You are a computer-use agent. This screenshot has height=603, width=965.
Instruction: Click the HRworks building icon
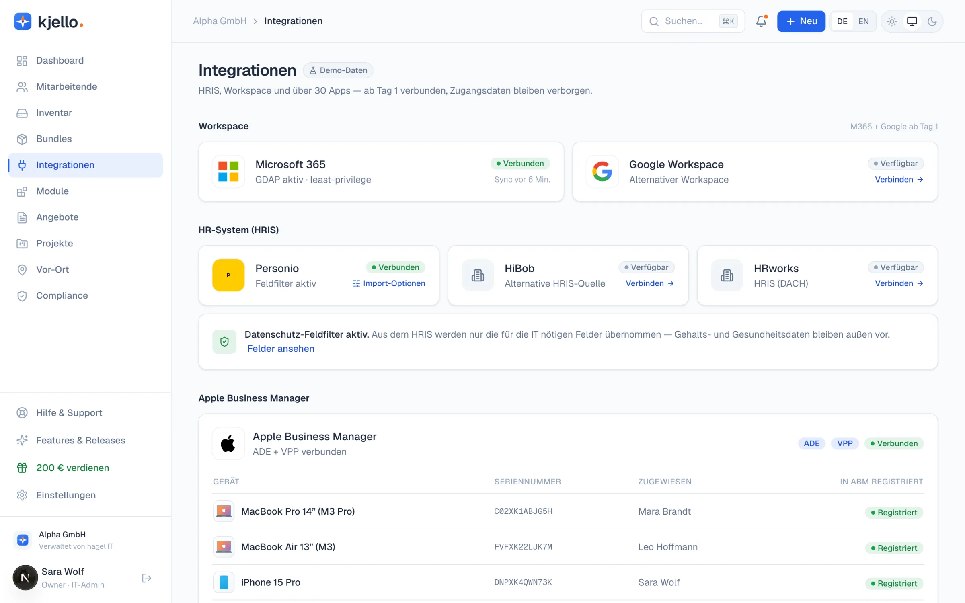pyautogui.click(x=727, y=275)
